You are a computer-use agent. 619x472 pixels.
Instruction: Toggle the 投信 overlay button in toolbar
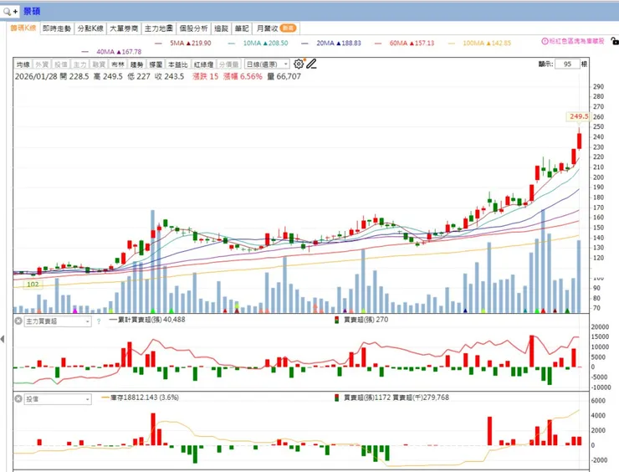point(61,64)
